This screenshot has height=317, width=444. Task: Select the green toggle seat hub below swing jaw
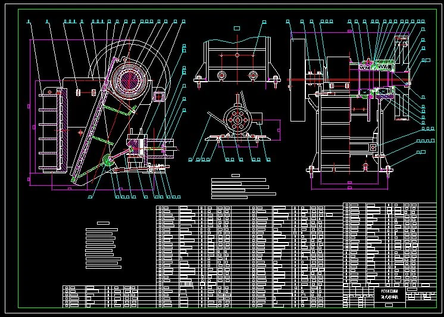108,160
